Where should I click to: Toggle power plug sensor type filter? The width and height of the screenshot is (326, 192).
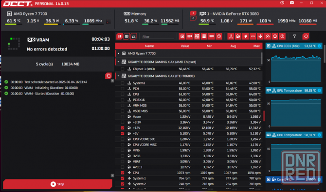[x=246, y=36]
